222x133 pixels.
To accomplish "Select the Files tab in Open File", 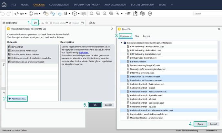I will point(137,36).
